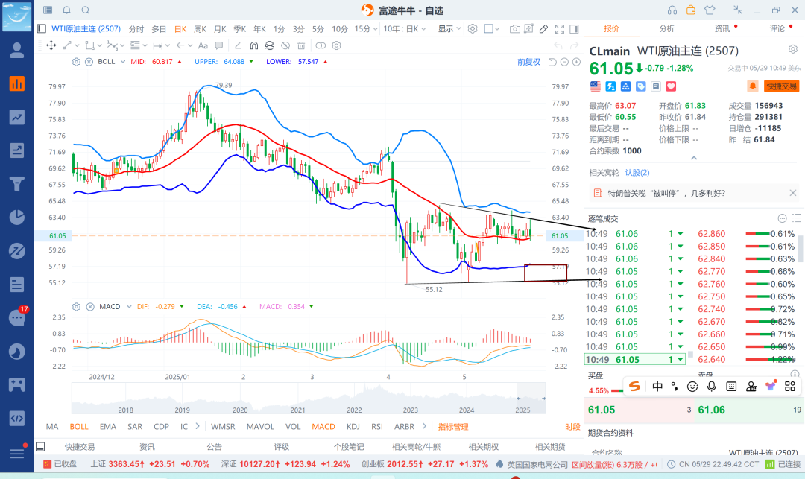Viewport: 805px width, 479px height.
Task: Select the crosshair move drawing tool
Action: tap(51, 45)
